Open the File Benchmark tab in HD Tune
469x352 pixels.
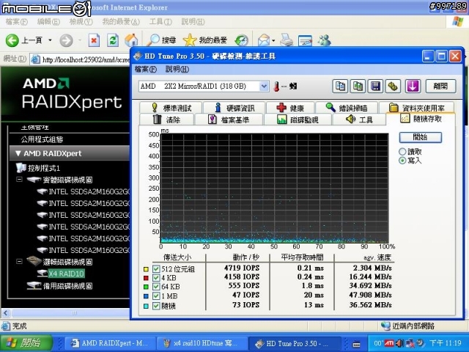point(229,120)
